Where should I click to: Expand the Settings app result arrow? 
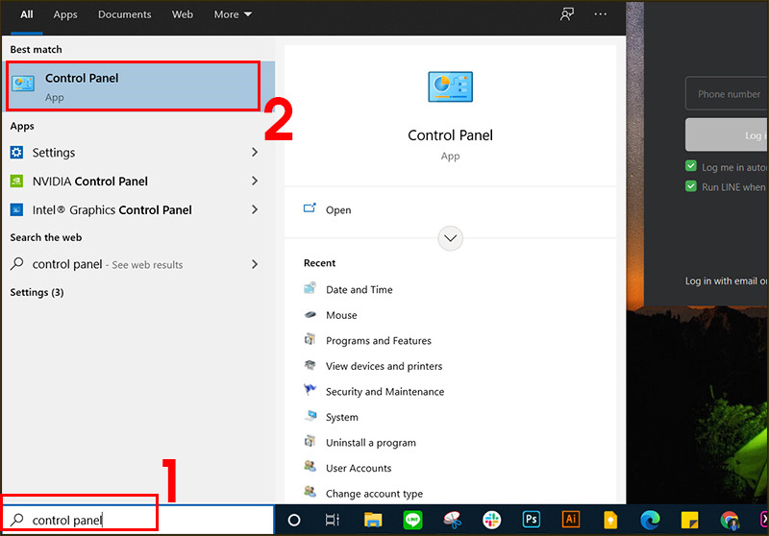point(255,153)
